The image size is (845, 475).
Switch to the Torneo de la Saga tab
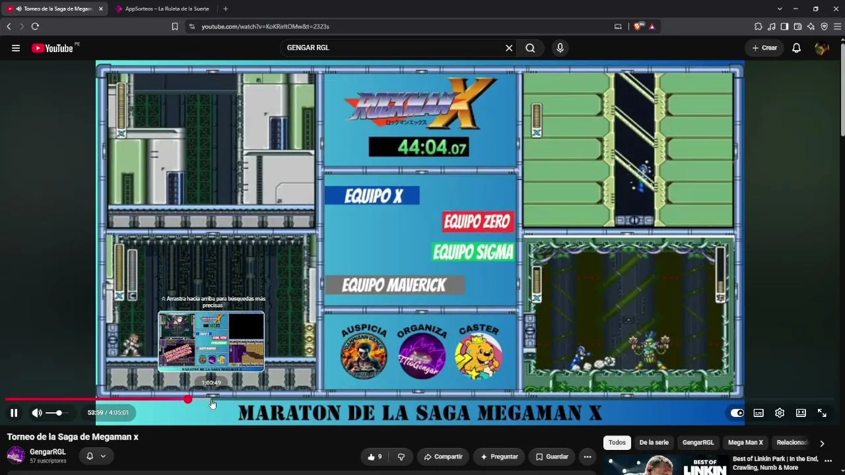coord(54,9)
